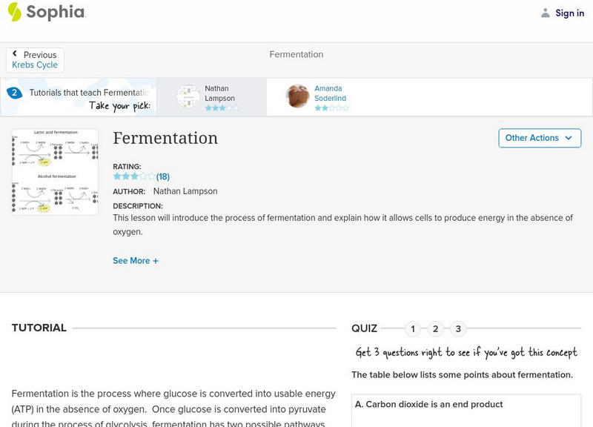
Task: Click the Sophia logo icon
Action: point(15,12)
